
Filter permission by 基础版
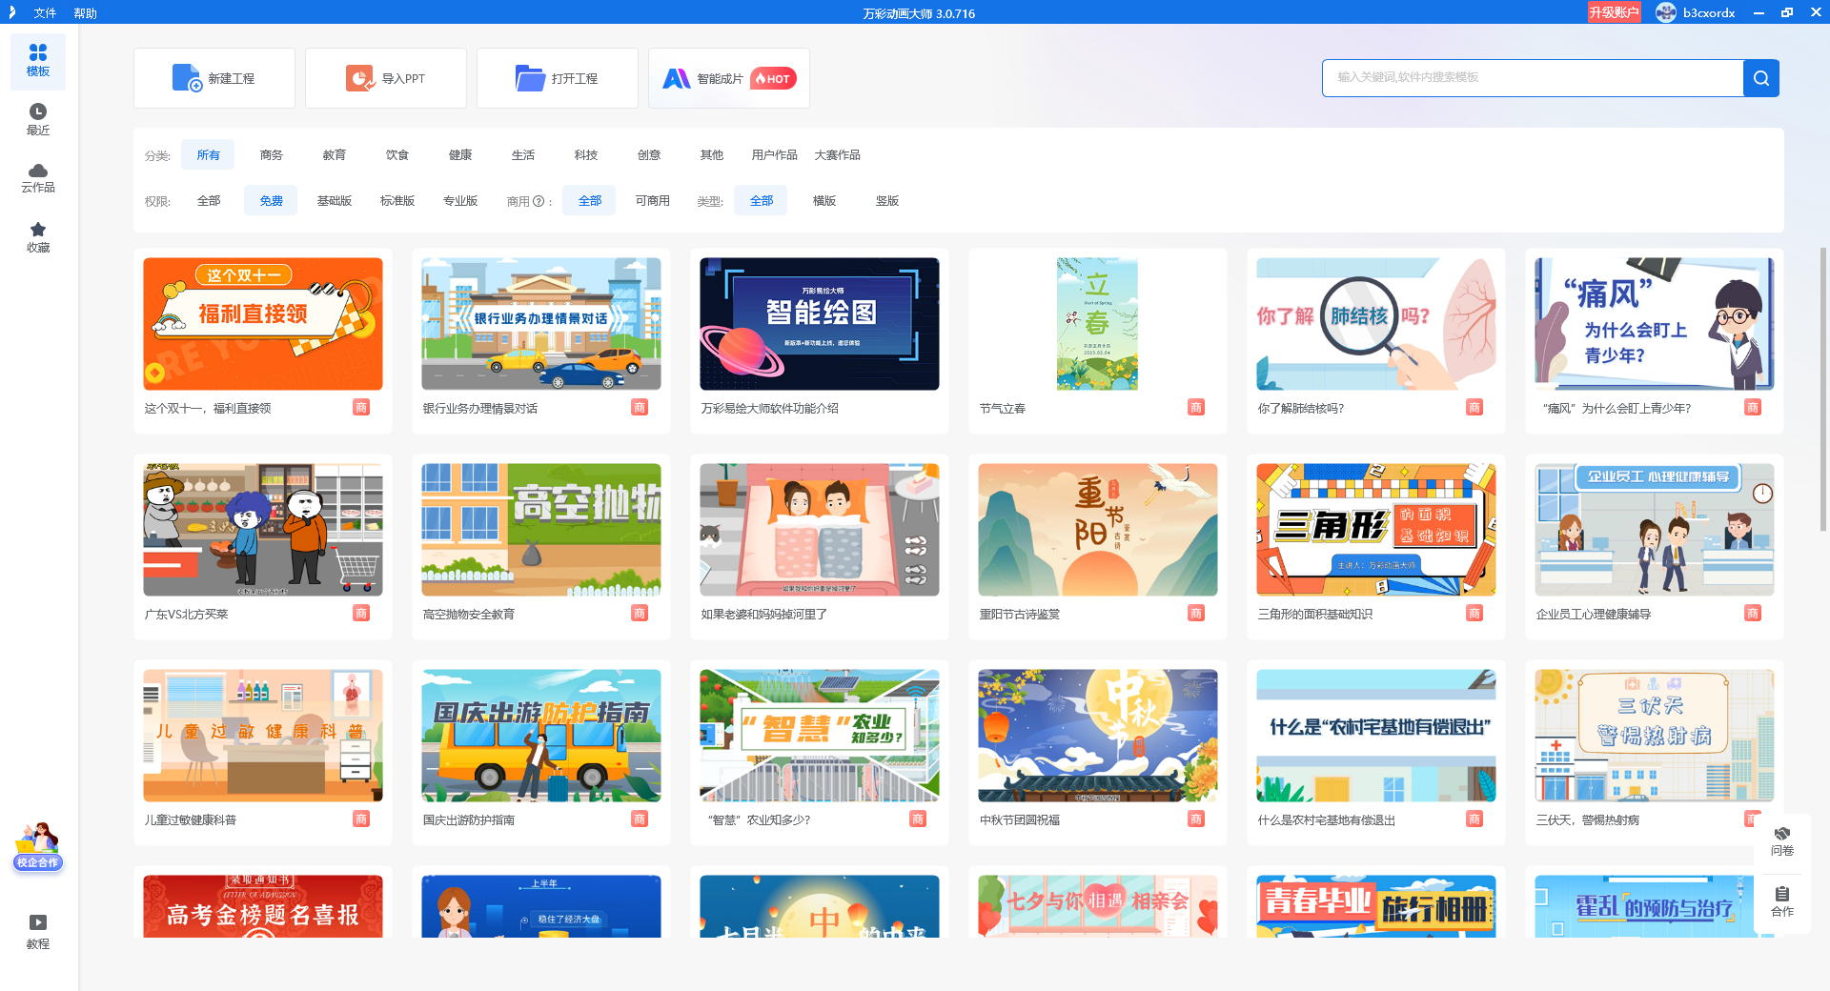click(x=335, y=201)
